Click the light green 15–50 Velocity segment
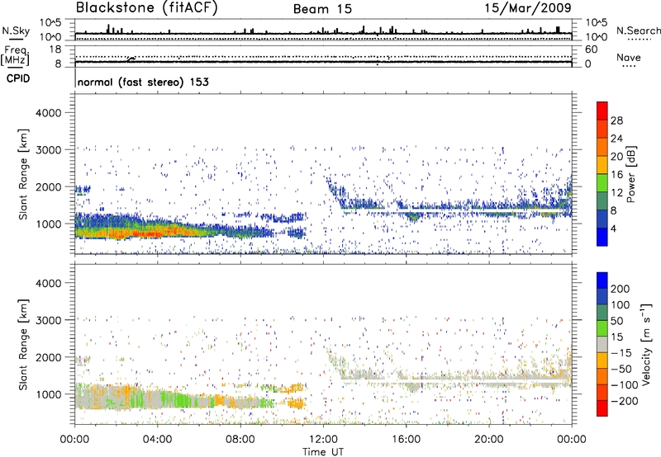The image size is (661, 457). (x=602, y=328)
